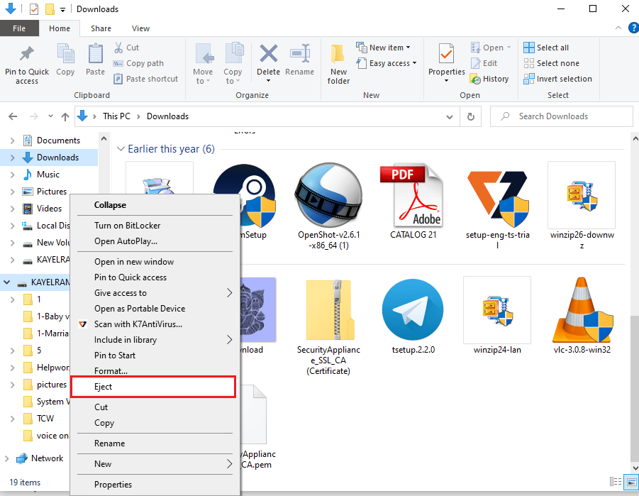The image size is (639, 496).
Task: Click Invert selection in the ribbon
Action: point(558,79)
